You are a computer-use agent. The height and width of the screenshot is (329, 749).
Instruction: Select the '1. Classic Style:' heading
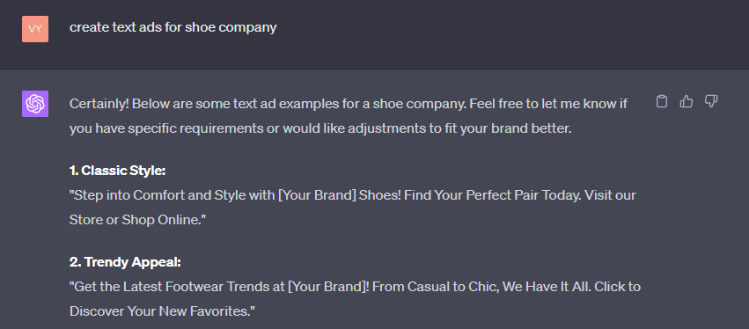(118, 171)
